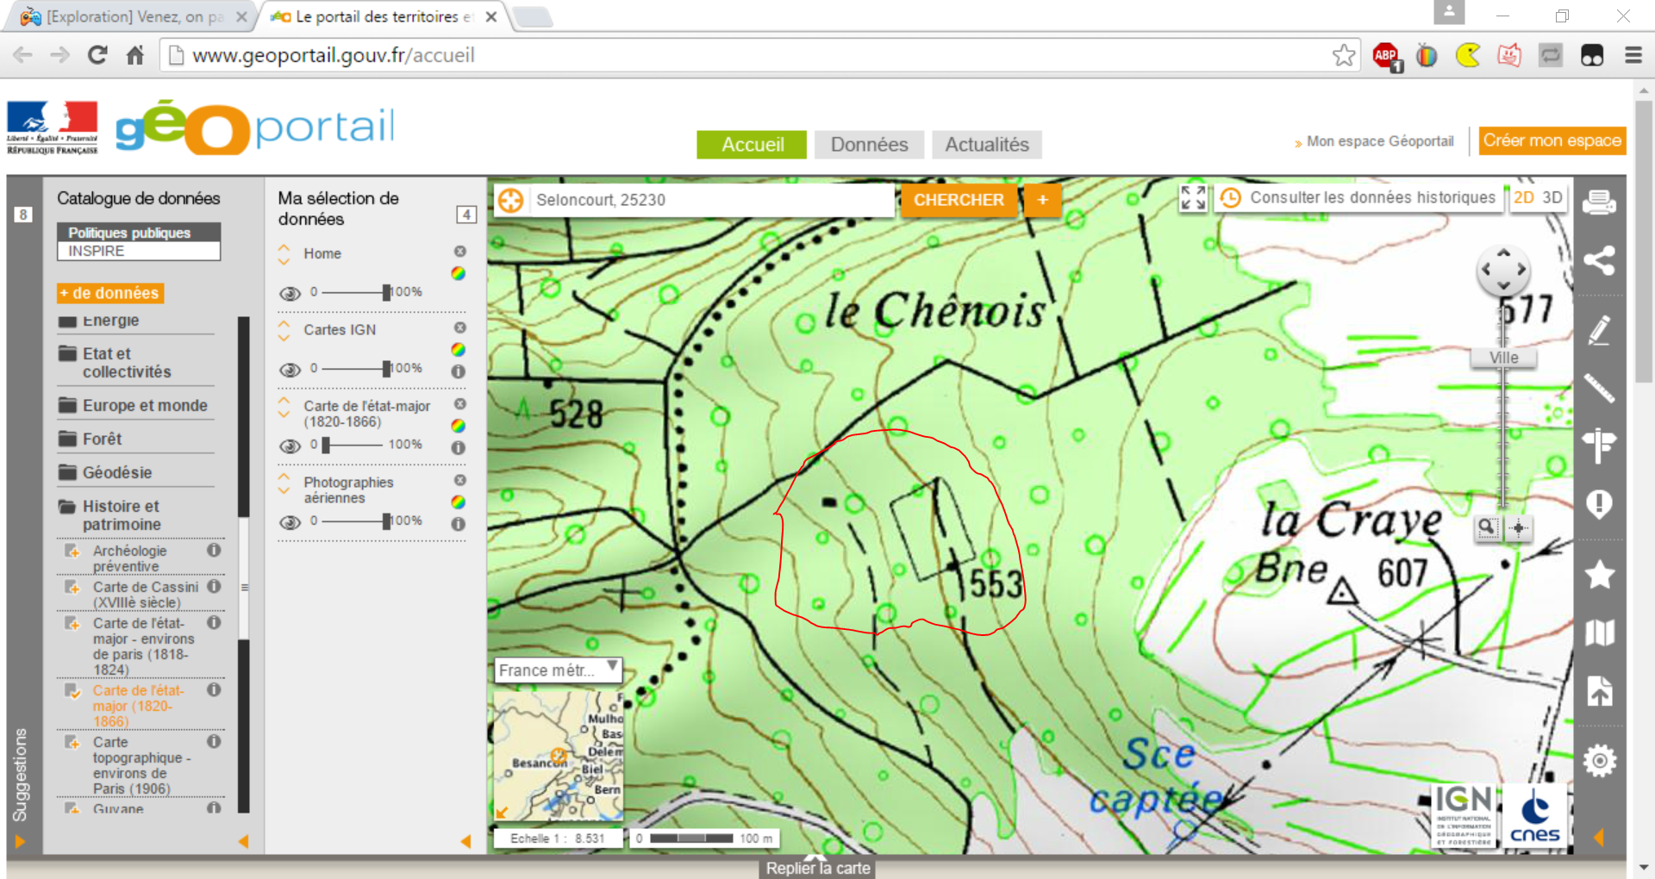Viewport: 1655px width, 879px height.
Task: Expand the Forêt folder
Action: pyautogui.click(x=134, y=439)
